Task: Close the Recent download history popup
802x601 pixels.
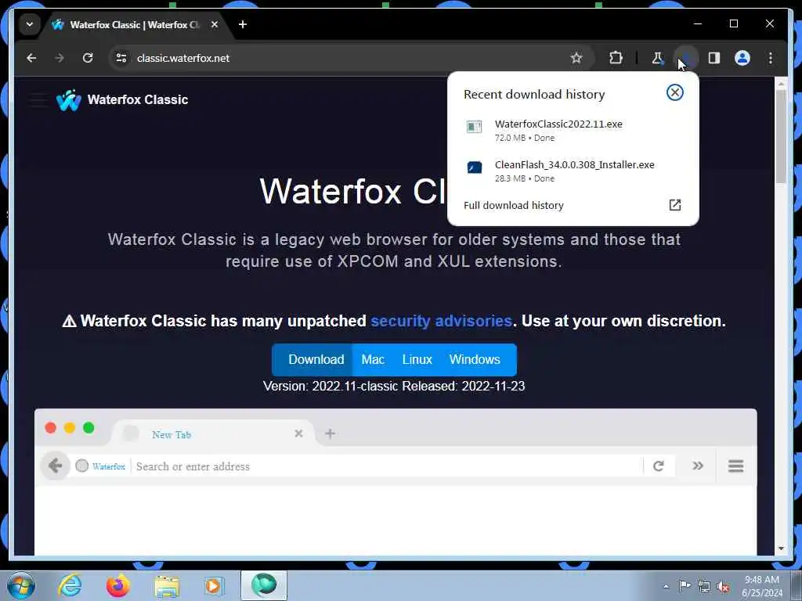Action: tap(674, 92)
